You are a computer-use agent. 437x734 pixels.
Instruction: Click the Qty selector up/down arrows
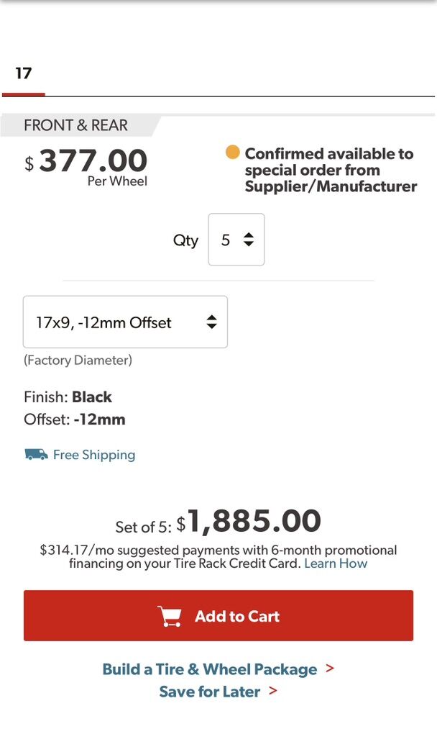pyautogui.click(x=249, y=240)
